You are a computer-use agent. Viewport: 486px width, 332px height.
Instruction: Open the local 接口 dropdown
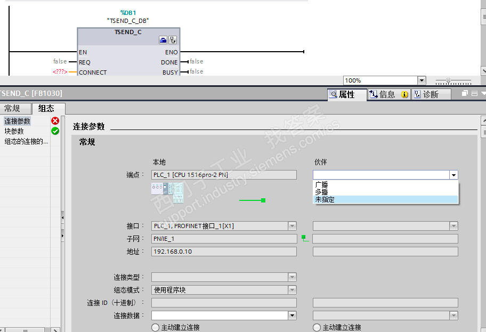click(292, 226)
